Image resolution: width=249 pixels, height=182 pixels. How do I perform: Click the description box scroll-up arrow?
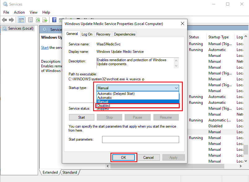(x=176, y=61)
